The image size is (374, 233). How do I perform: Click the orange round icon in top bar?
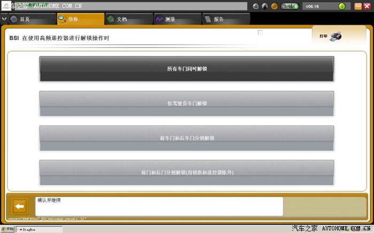pos(274,6)
